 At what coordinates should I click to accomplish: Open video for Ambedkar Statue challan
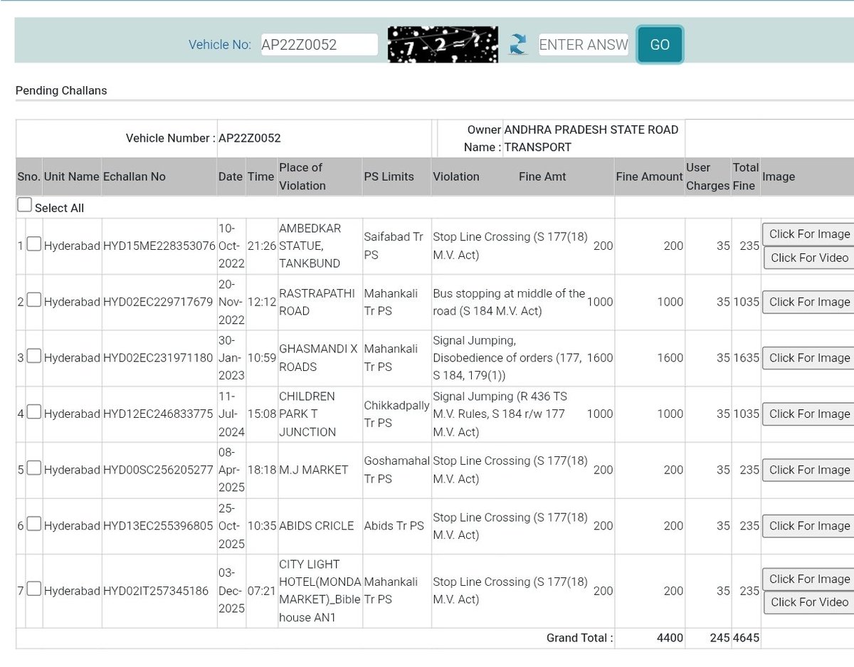[x=809, y=257]
